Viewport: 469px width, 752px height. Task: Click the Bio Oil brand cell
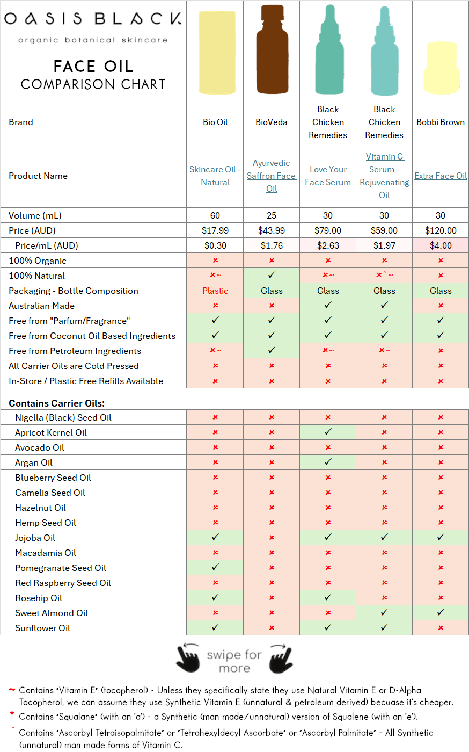tap(215, 122)
